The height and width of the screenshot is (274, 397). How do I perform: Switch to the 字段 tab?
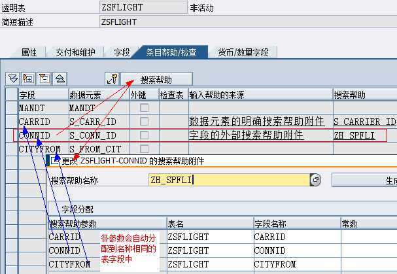122,52
